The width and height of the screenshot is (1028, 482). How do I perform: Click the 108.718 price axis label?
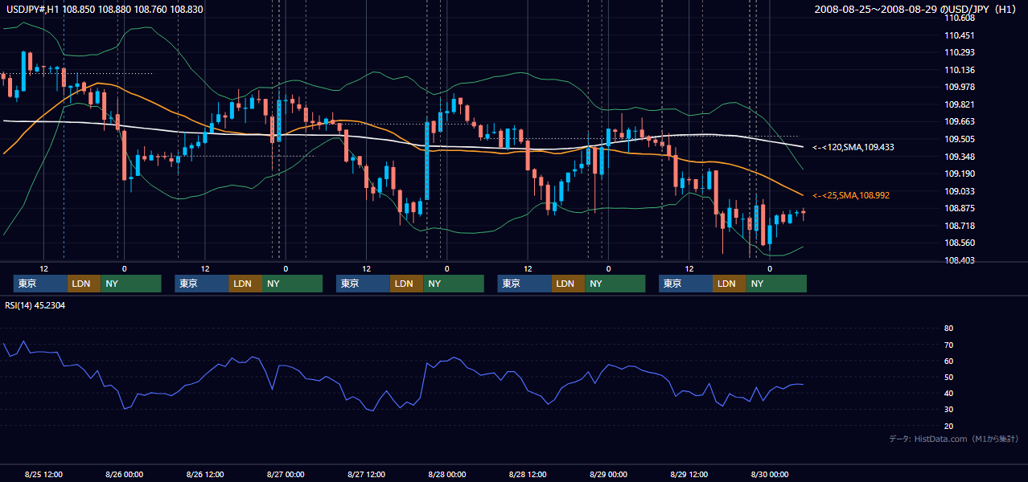[960, 226]
